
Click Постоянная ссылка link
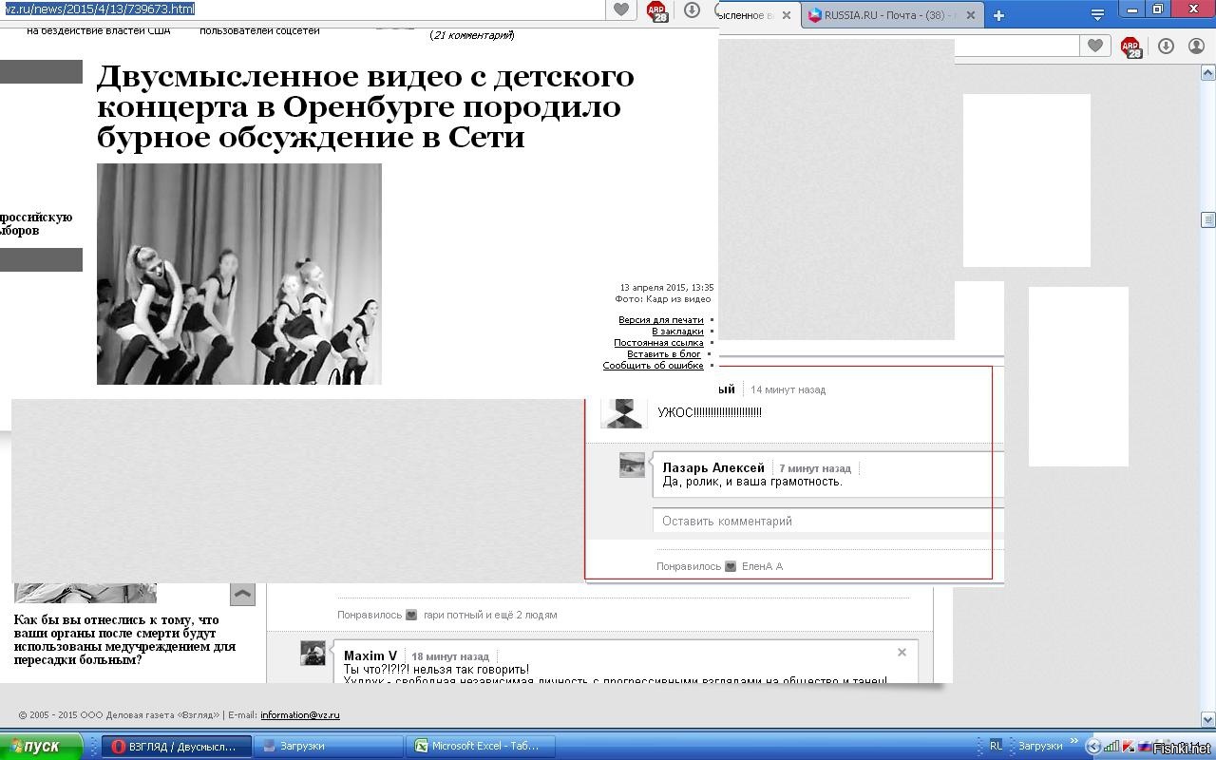point(658,343)
